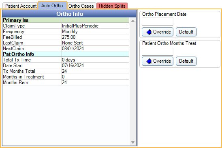Focus the Ortho Placement Date input field
The image size is (222, 148).
(158, 21)
